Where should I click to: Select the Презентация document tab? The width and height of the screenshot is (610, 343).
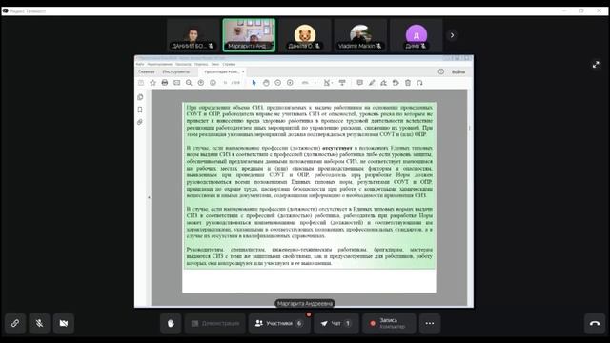221,72
